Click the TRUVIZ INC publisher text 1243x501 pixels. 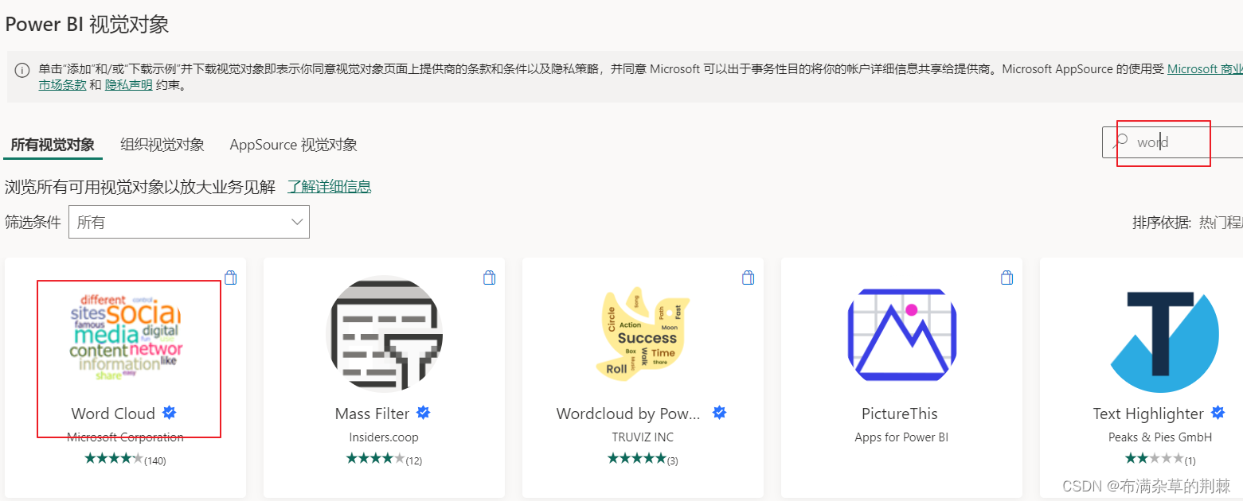[643, 437]
